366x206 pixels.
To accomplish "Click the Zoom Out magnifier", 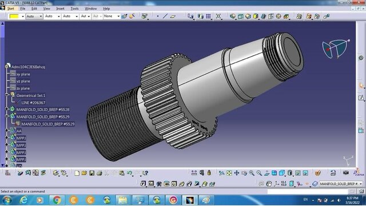I will tap(259, 173).
